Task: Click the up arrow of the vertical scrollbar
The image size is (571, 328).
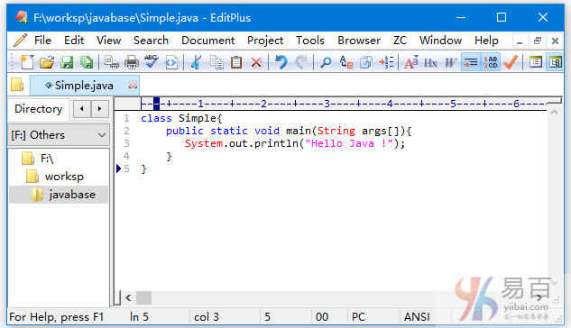Action: (554, 113)
